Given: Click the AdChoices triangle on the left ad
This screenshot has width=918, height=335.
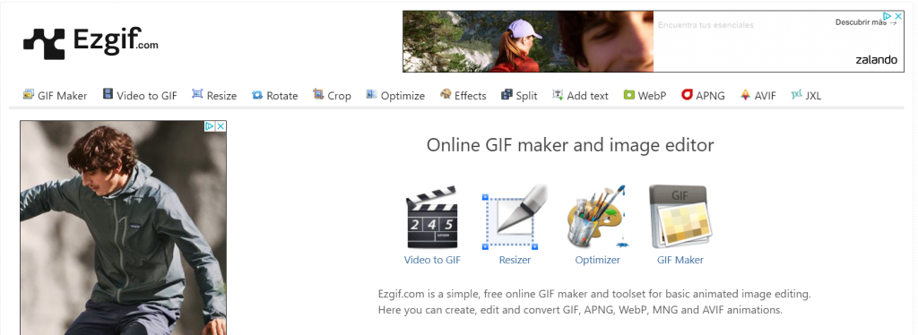Looking at the screenshot, I should click(x=210, y=126).
